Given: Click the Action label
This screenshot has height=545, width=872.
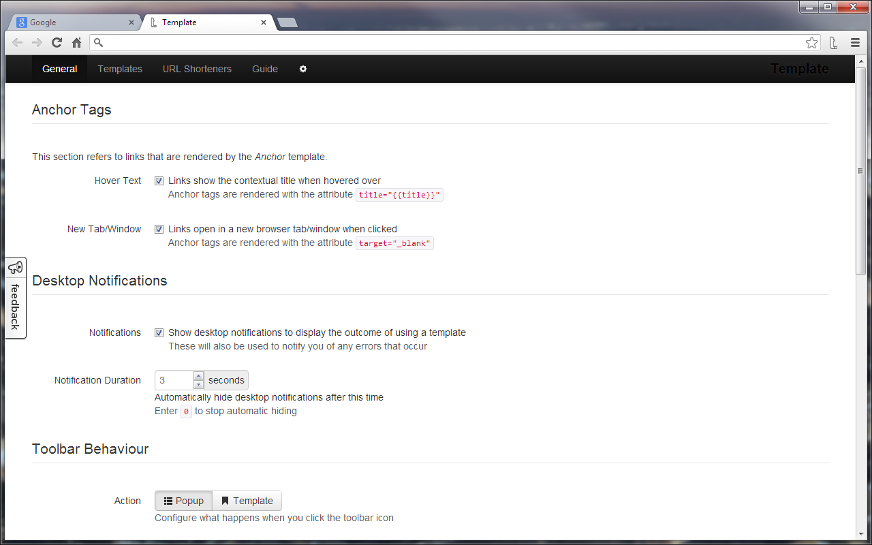Looking at the screenshot, I should 127,501.
